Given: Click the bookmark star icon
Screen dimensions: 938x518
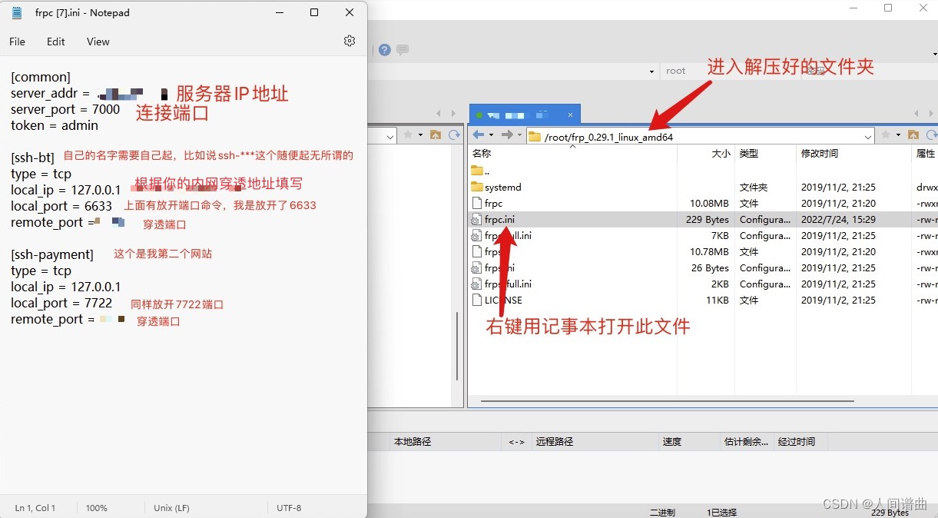Looking at the screenshot, I should pos(886,136).
